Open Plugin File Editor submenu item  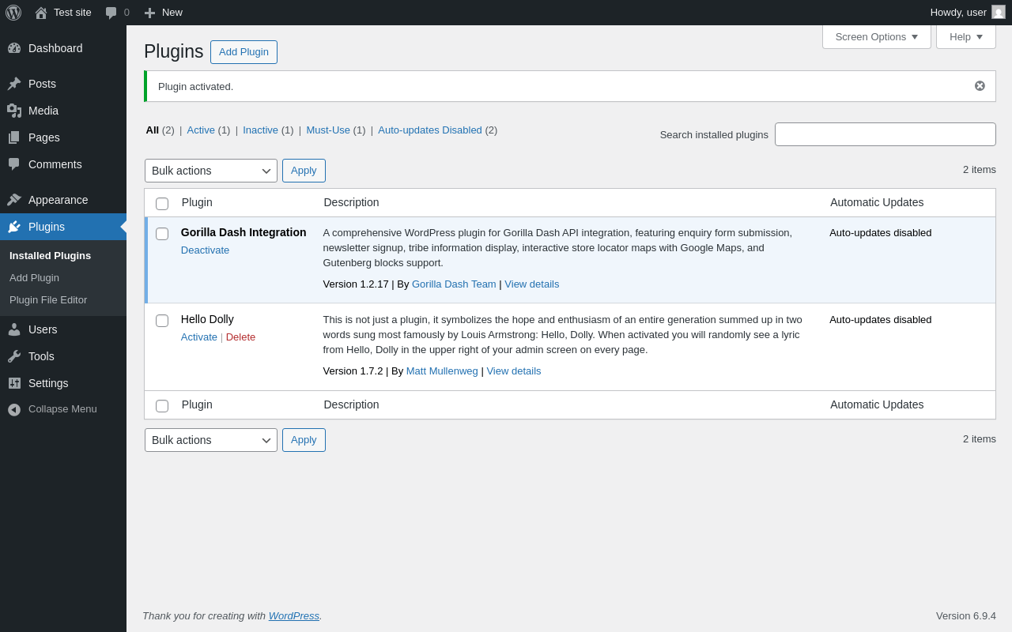pos(48,300)
